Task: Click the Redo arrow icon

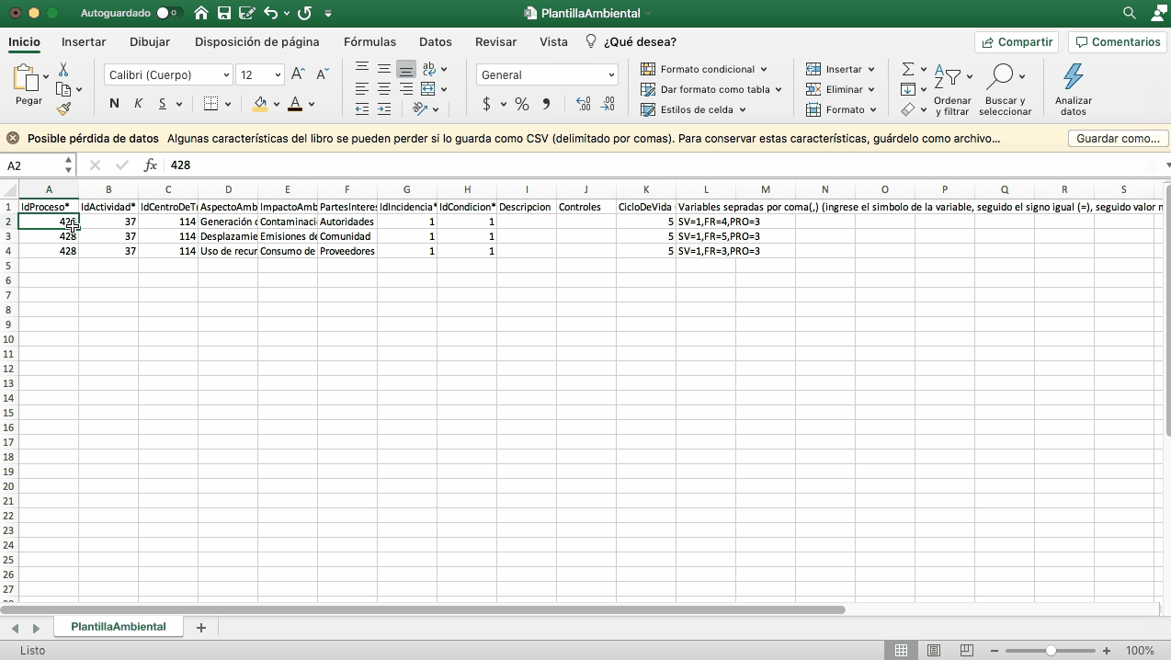Action: coord(305,13)
